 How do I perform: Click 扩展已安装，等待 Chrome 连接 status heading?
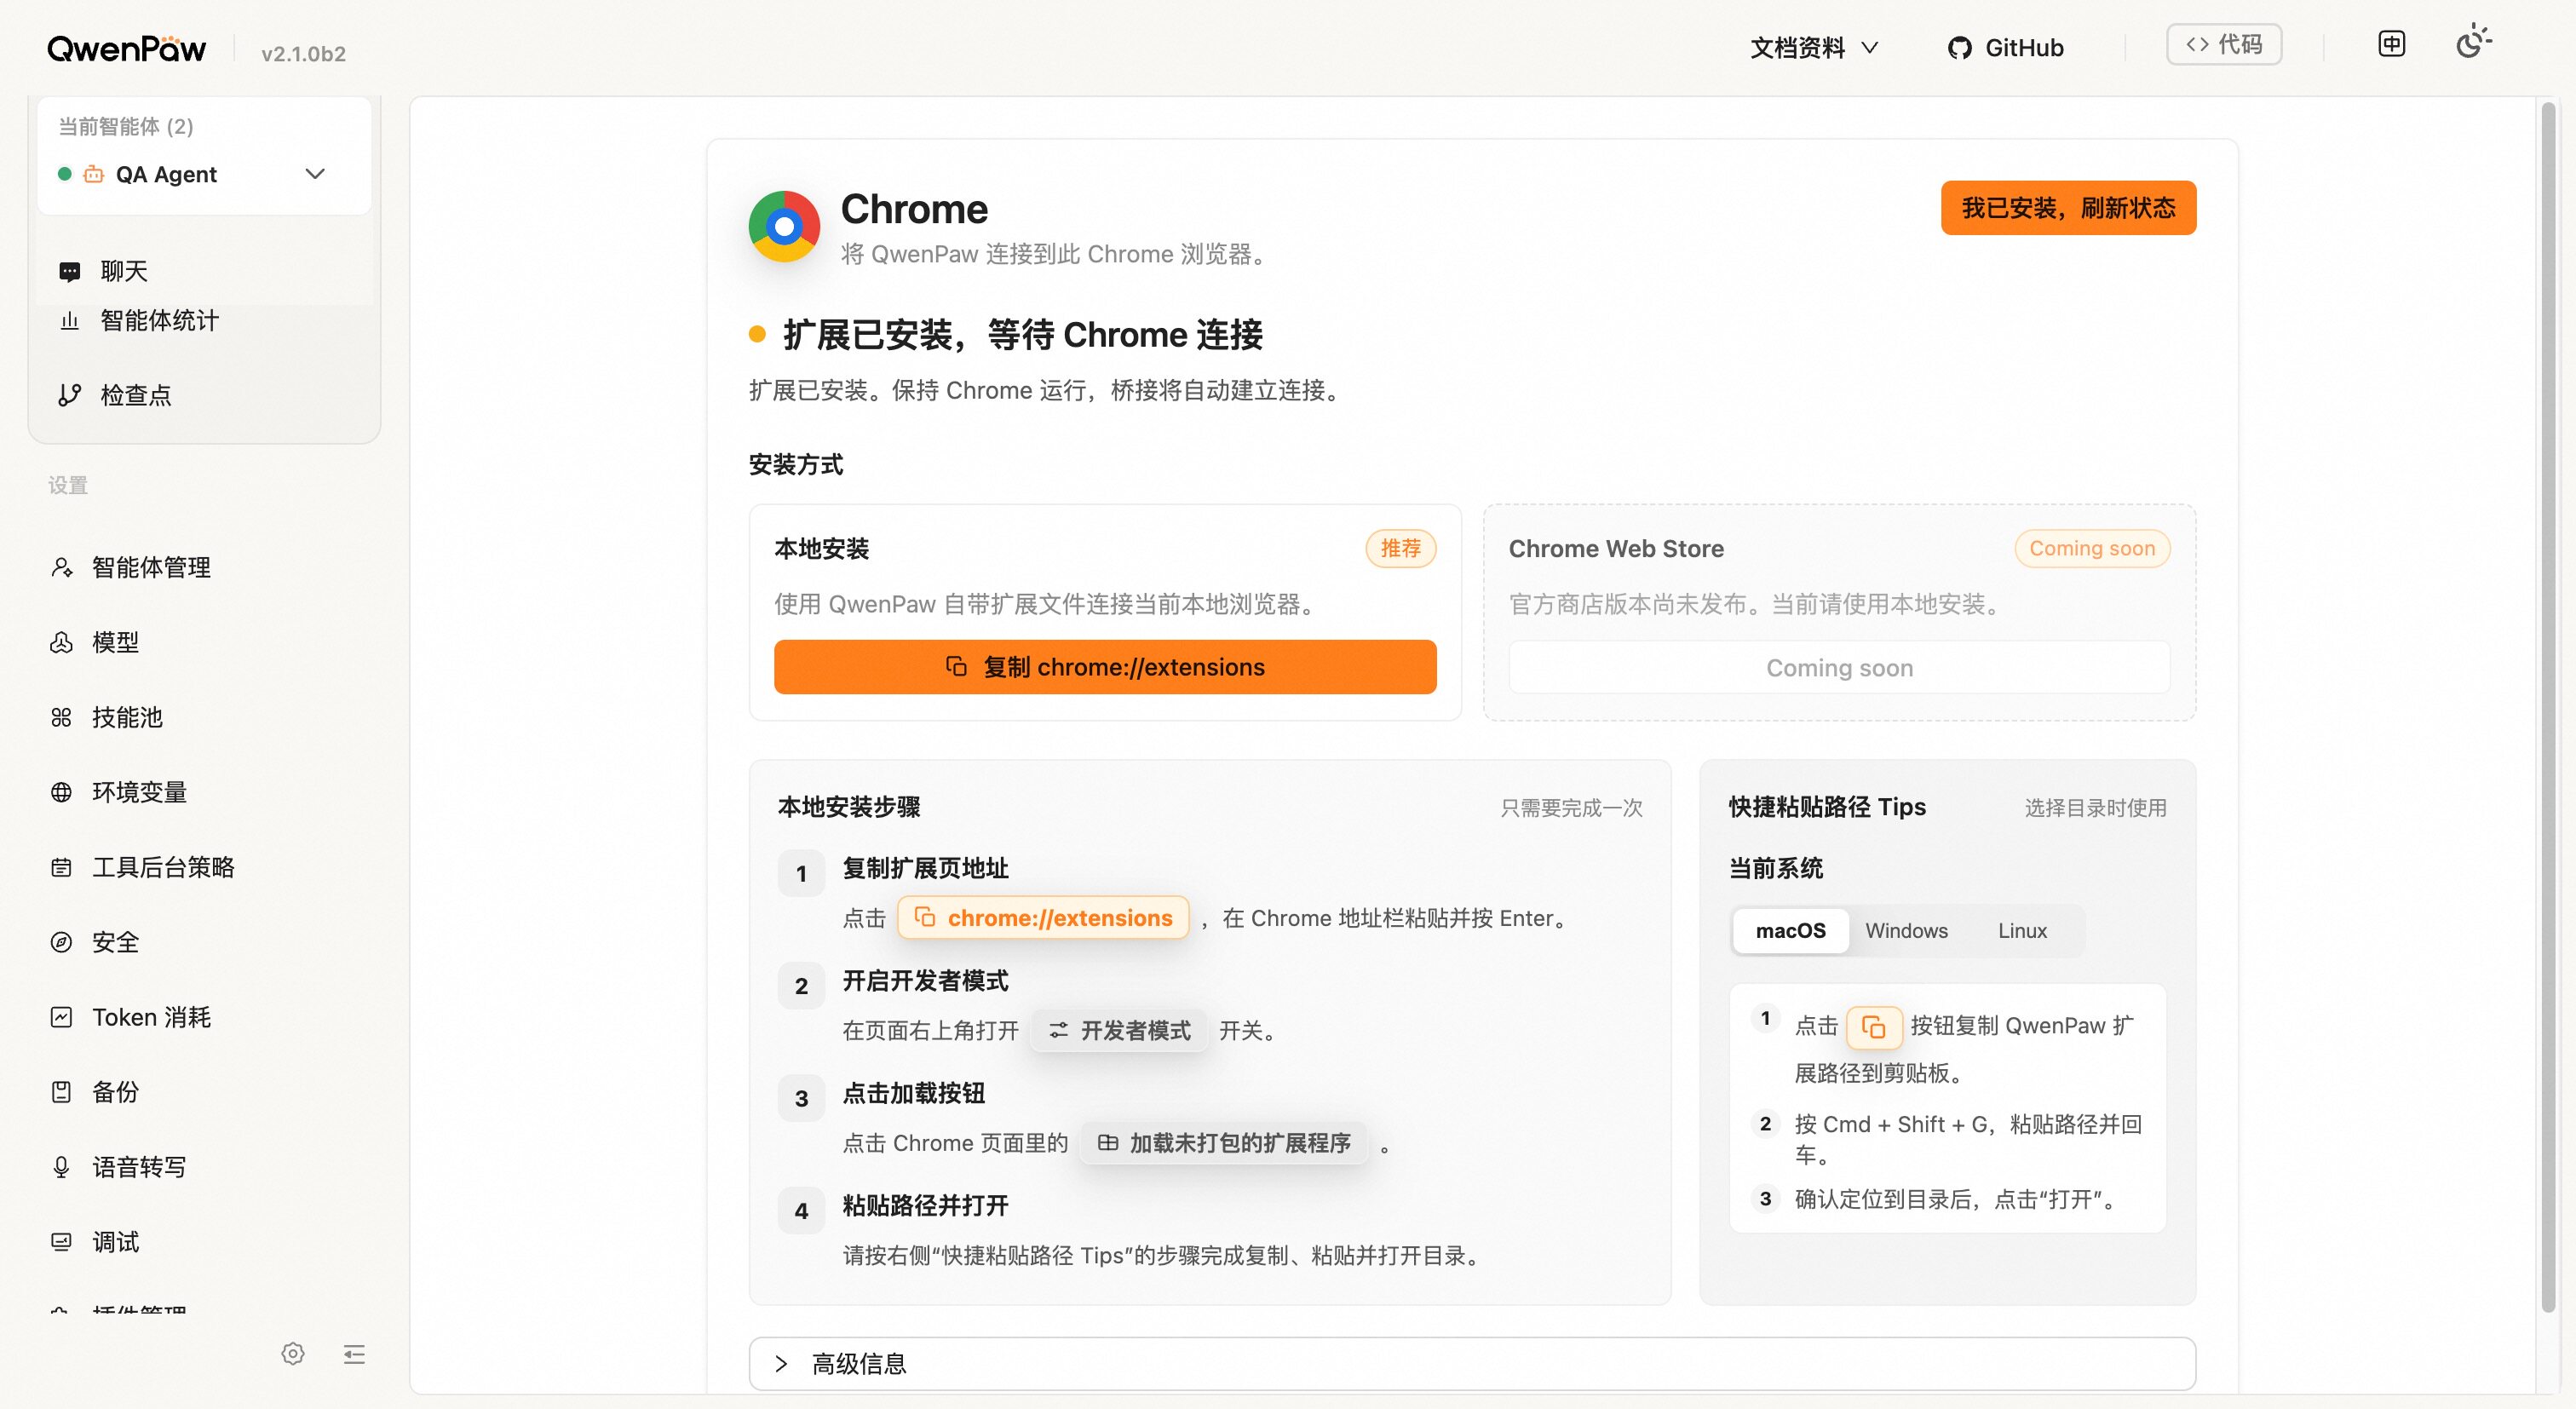1022,335
